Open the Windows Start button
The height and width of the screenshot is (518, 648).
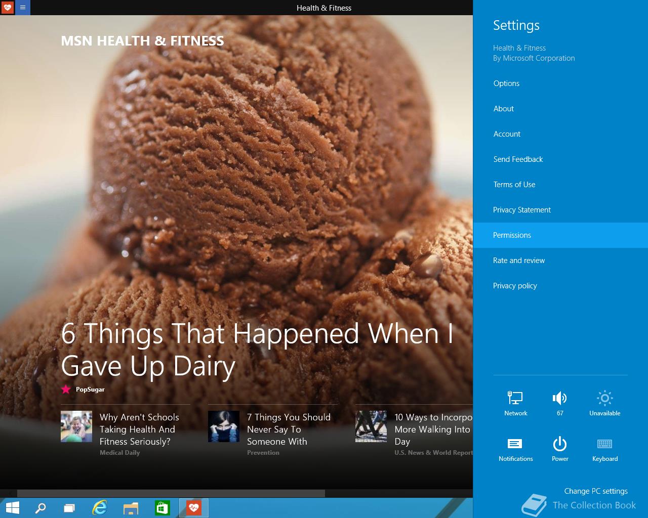pos(12,507)
